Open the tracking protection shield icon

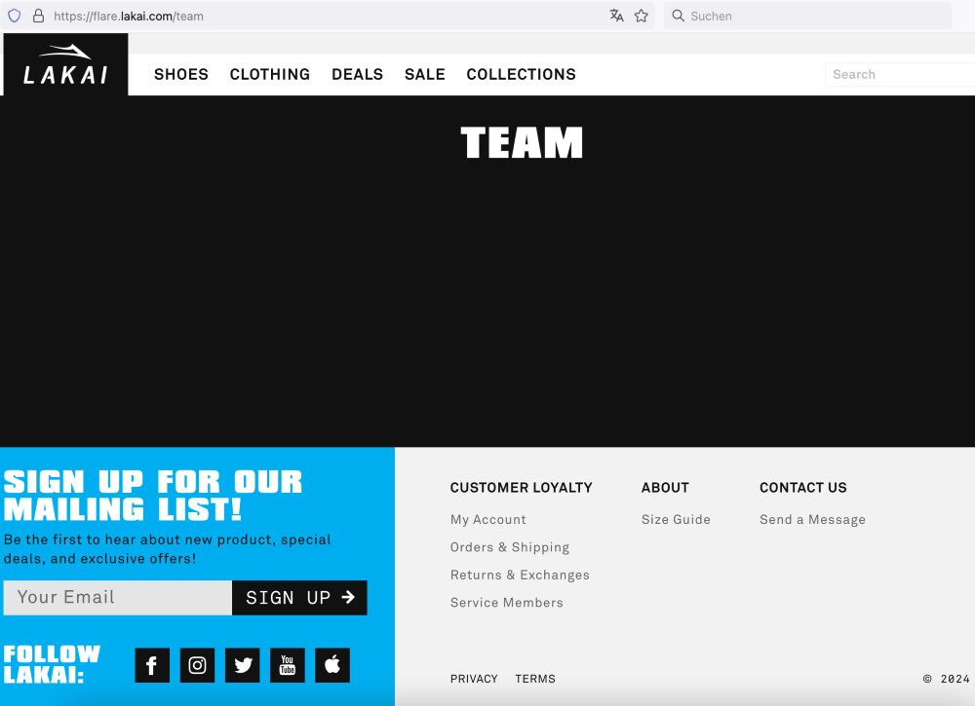click(x=15, y=16)
